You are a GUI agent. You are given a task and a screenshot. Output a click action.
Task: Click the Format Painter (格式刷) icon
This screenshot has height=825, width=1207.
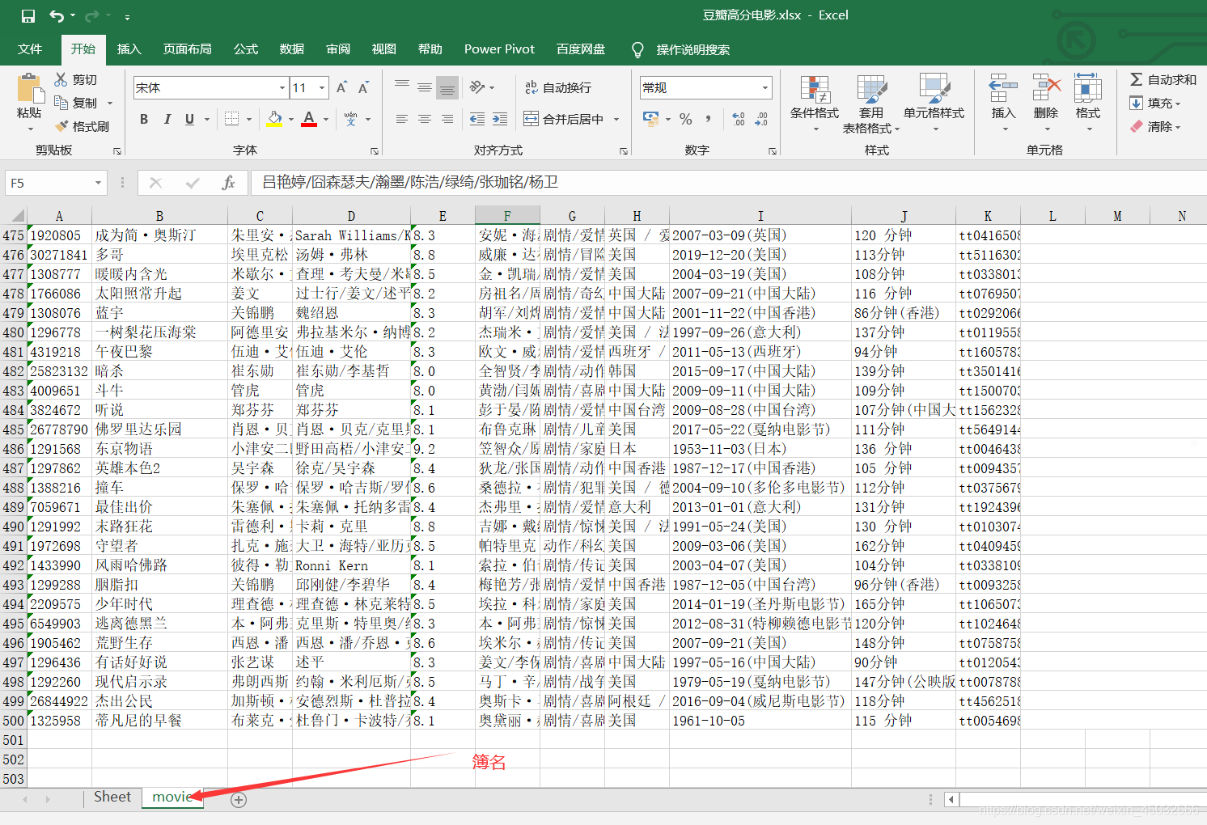point(61,126)
